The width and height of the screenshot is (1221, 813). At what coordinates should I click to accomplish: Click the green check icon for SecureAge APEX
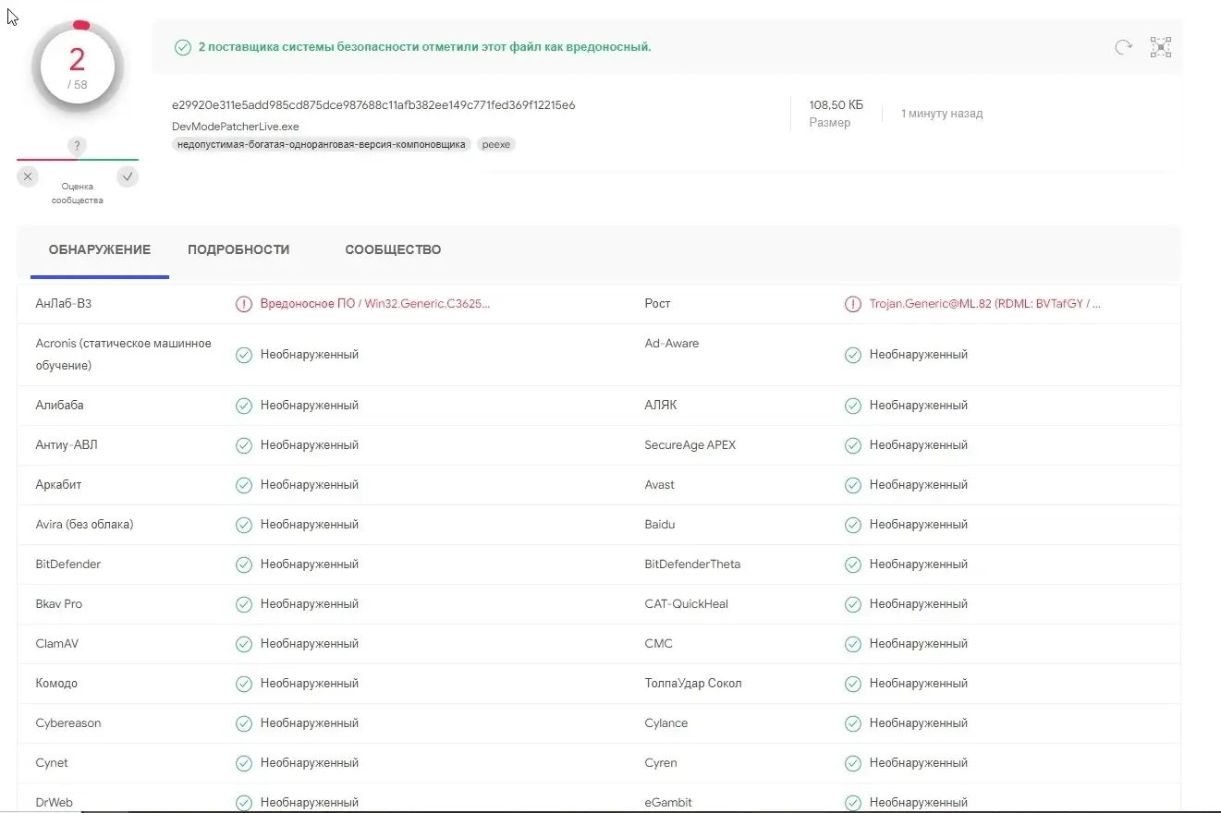853,445
